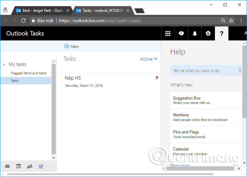The image size is (247, 177).
Task: Close the Mail - Angel Park tab
Action: [68, 11]
